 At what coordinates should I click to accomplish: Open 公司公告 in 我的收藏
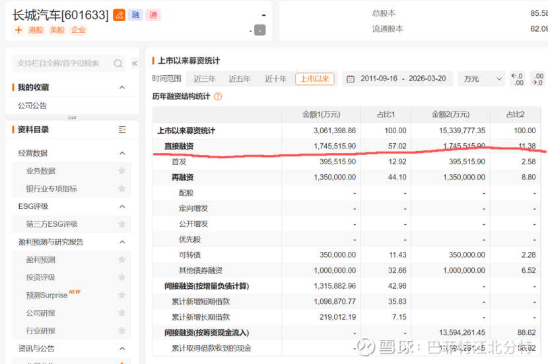32,106
